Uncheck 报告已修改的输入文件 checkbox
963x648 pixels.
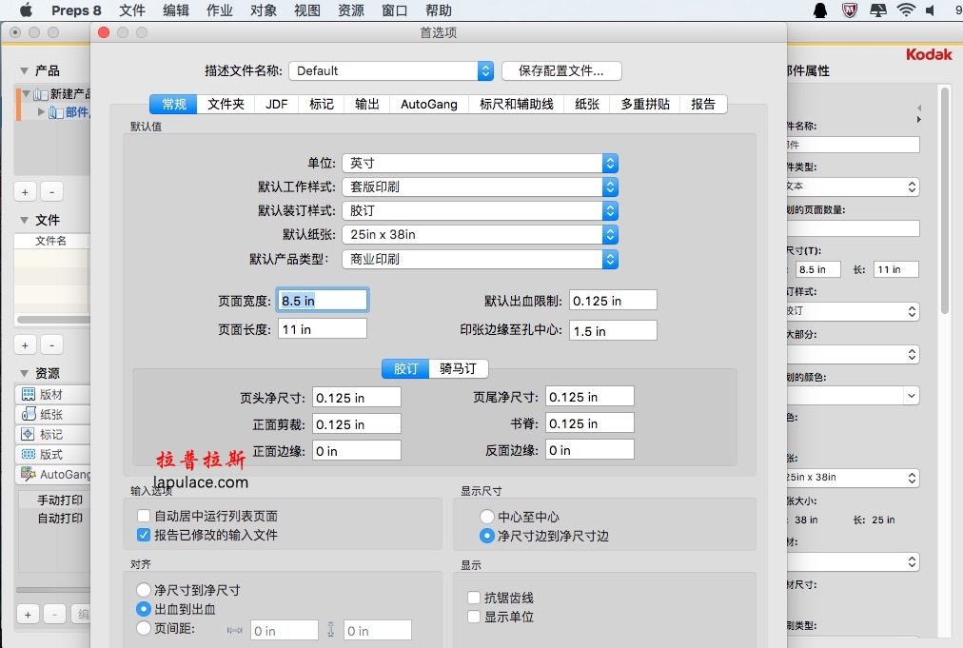(x=145, y=535)
